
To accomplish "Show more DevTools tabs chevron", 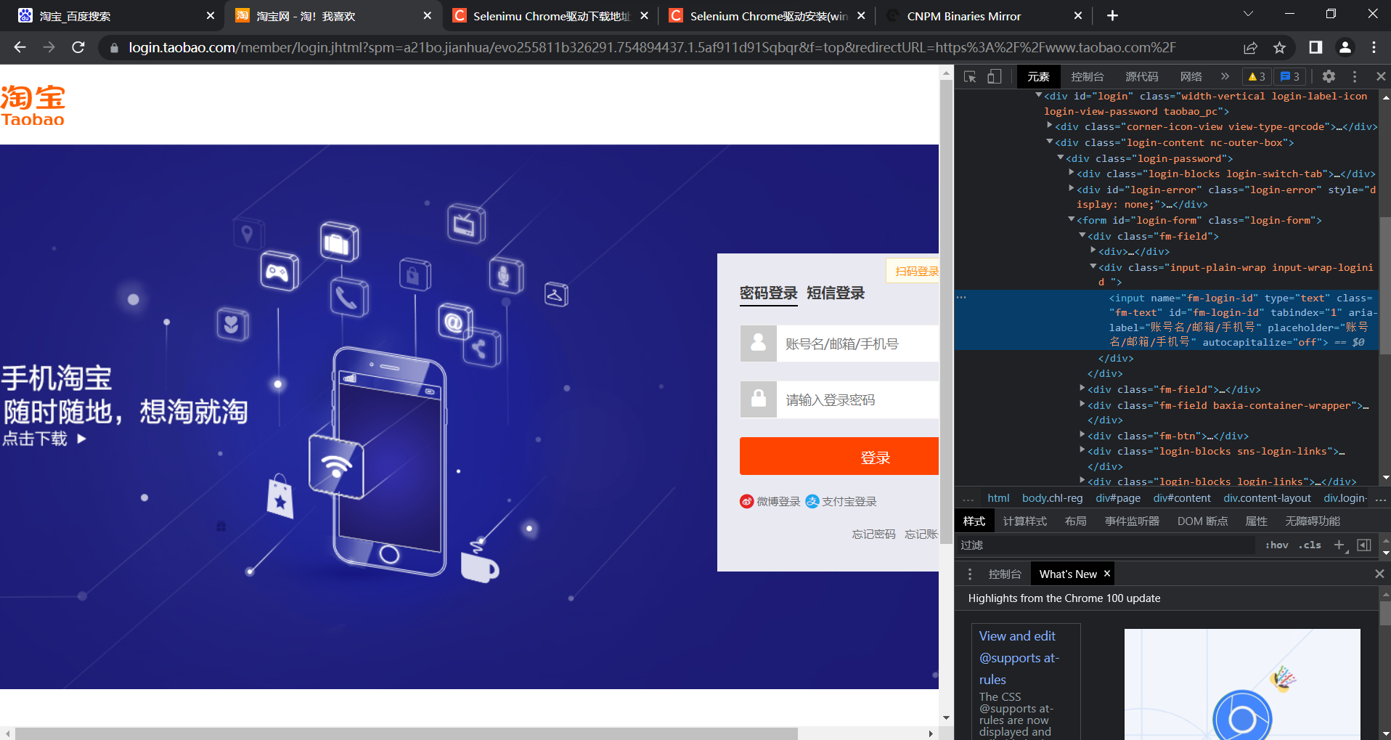I will [x=1225, y=76].
